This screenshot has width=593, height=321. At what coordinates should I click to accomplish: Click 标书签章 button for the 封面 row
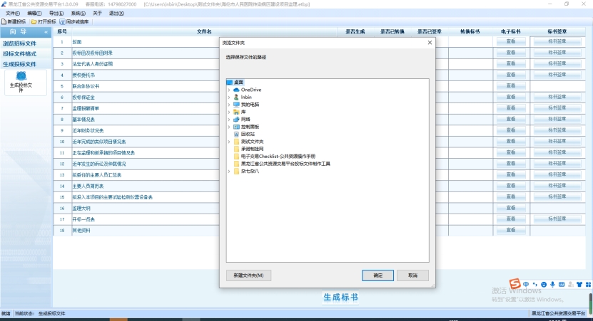[557, 42]
